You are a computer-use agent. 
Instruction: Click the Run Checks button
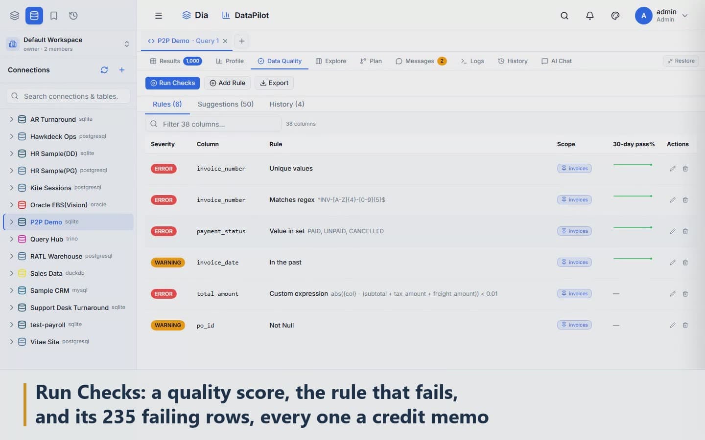click(172, 83)
